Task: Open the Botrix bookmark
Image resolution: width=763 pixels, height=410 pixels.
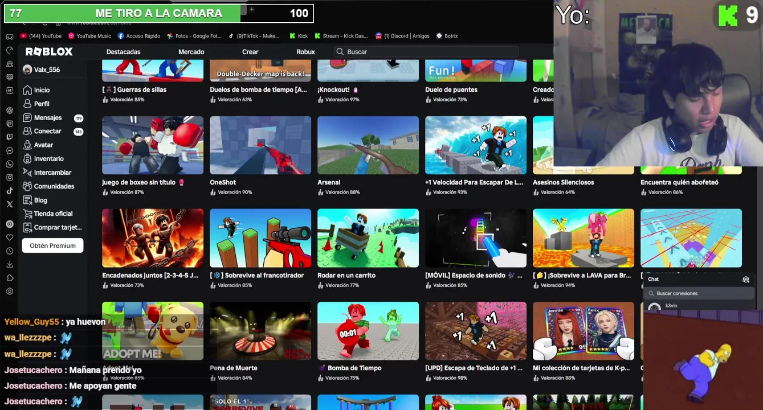Action: 447,36
